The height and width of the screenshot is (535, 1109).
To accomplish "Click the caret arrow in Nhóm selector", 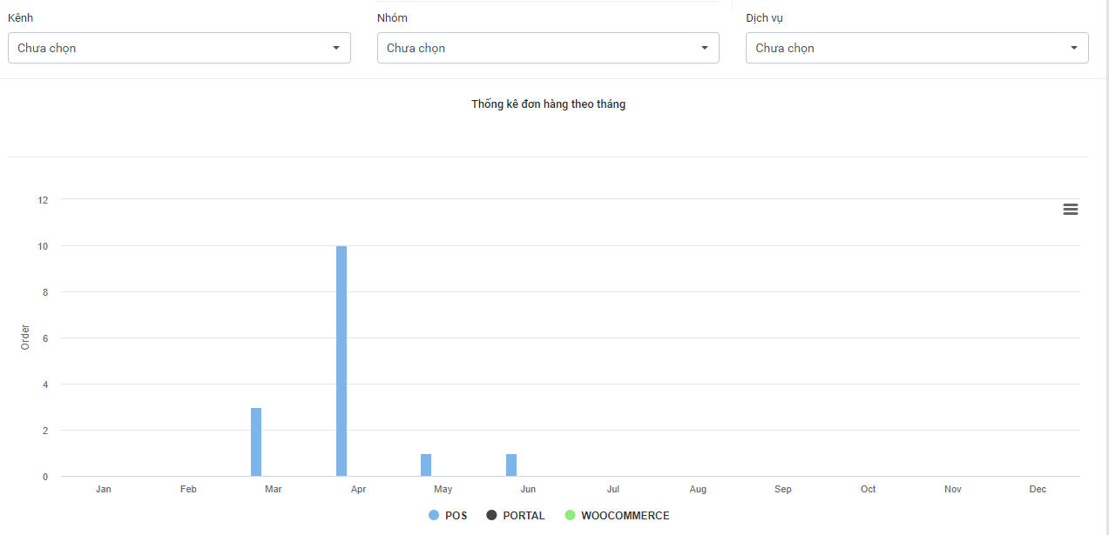I will click(x=705, y=48).
